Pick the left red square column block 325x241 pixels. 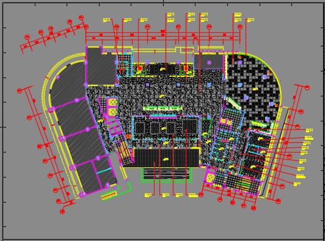(140, 68)
